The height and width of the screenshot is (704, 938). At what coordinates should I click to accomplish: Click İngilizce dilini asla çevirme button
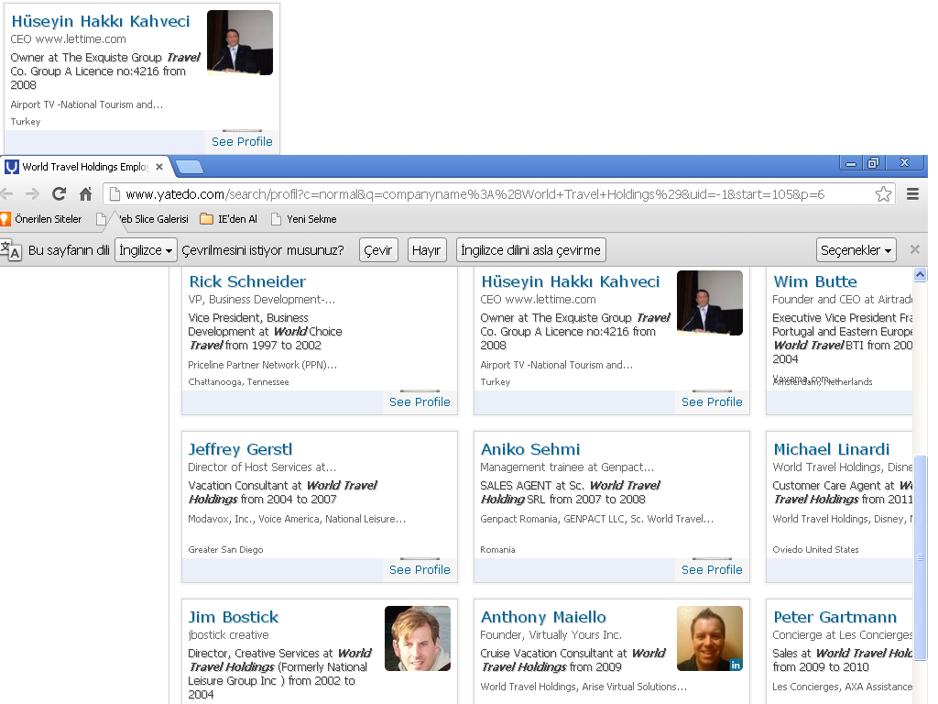[530, 250]
